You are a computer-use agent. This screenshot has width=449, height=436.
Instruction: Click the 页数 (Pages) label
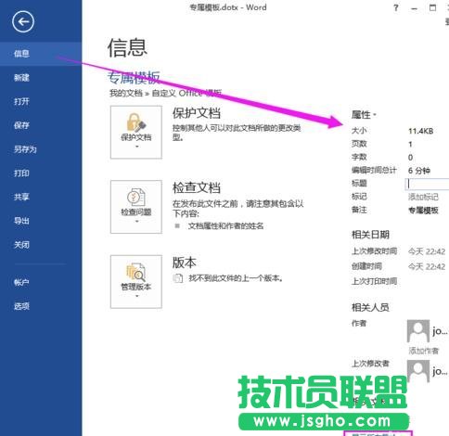359,144
